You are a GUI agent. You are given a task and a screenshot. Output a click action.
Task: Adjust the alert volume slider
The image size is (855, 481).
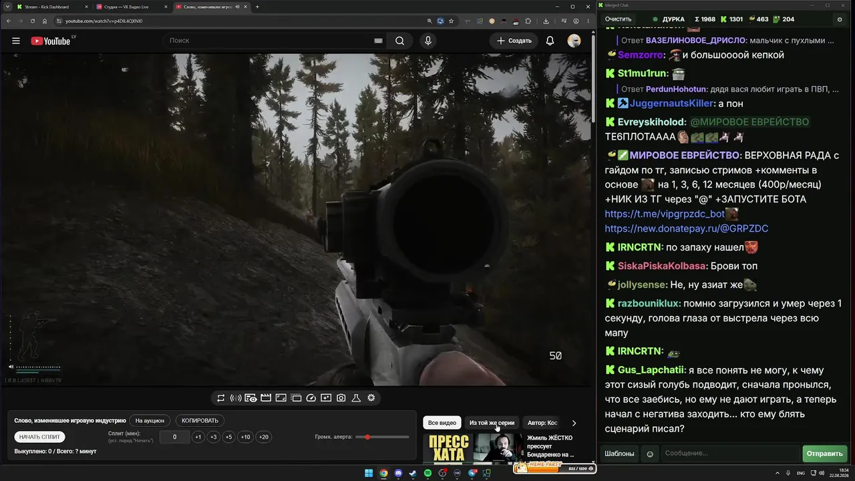[x=382, y=437]
